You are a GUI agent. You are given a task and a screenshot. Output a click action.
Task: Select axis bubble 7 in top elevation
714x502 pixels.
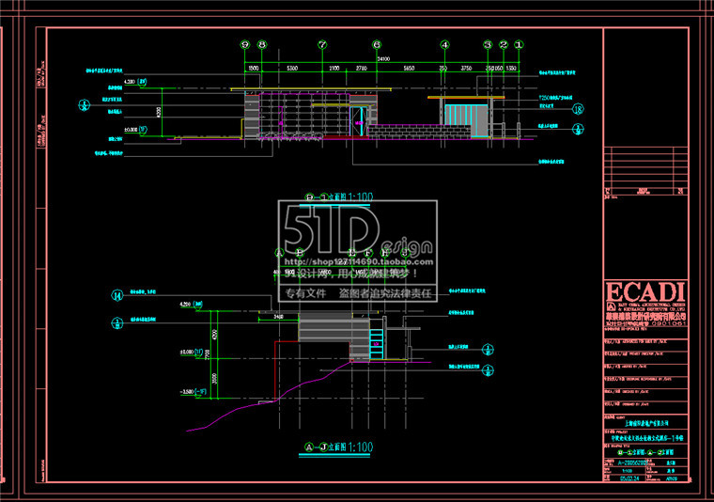click(322, 44)
